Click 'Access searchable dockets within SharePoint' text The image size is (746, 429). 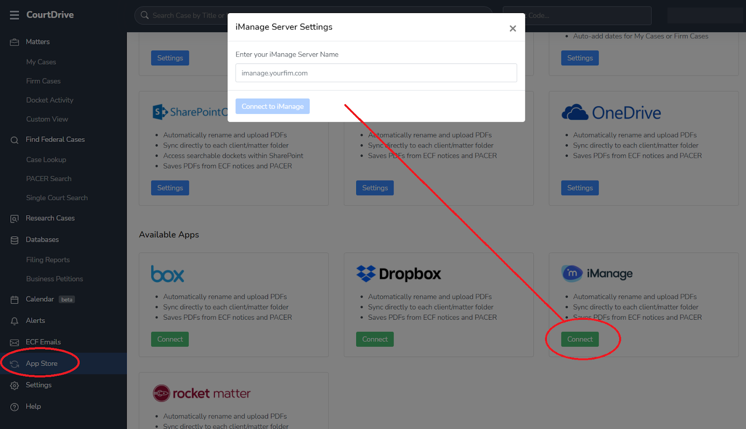(x=233, y=155)
